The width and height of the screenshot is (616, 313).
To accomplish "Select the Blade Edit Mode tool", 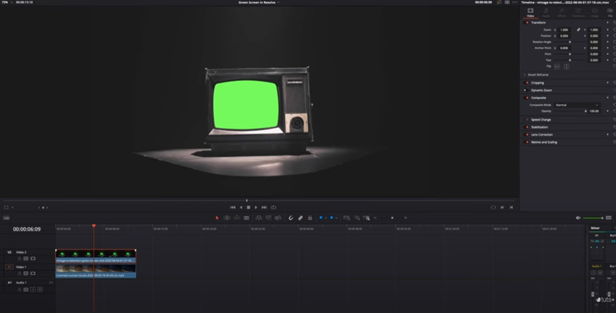I will (x=246, y=218).
